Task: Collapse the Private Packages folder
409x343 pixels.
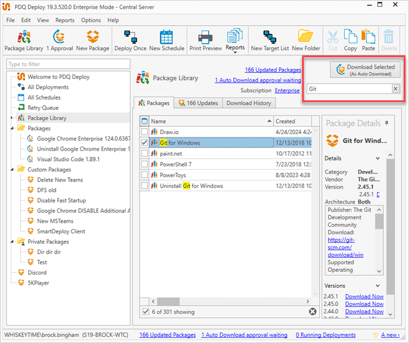Action: coord(12,242)
